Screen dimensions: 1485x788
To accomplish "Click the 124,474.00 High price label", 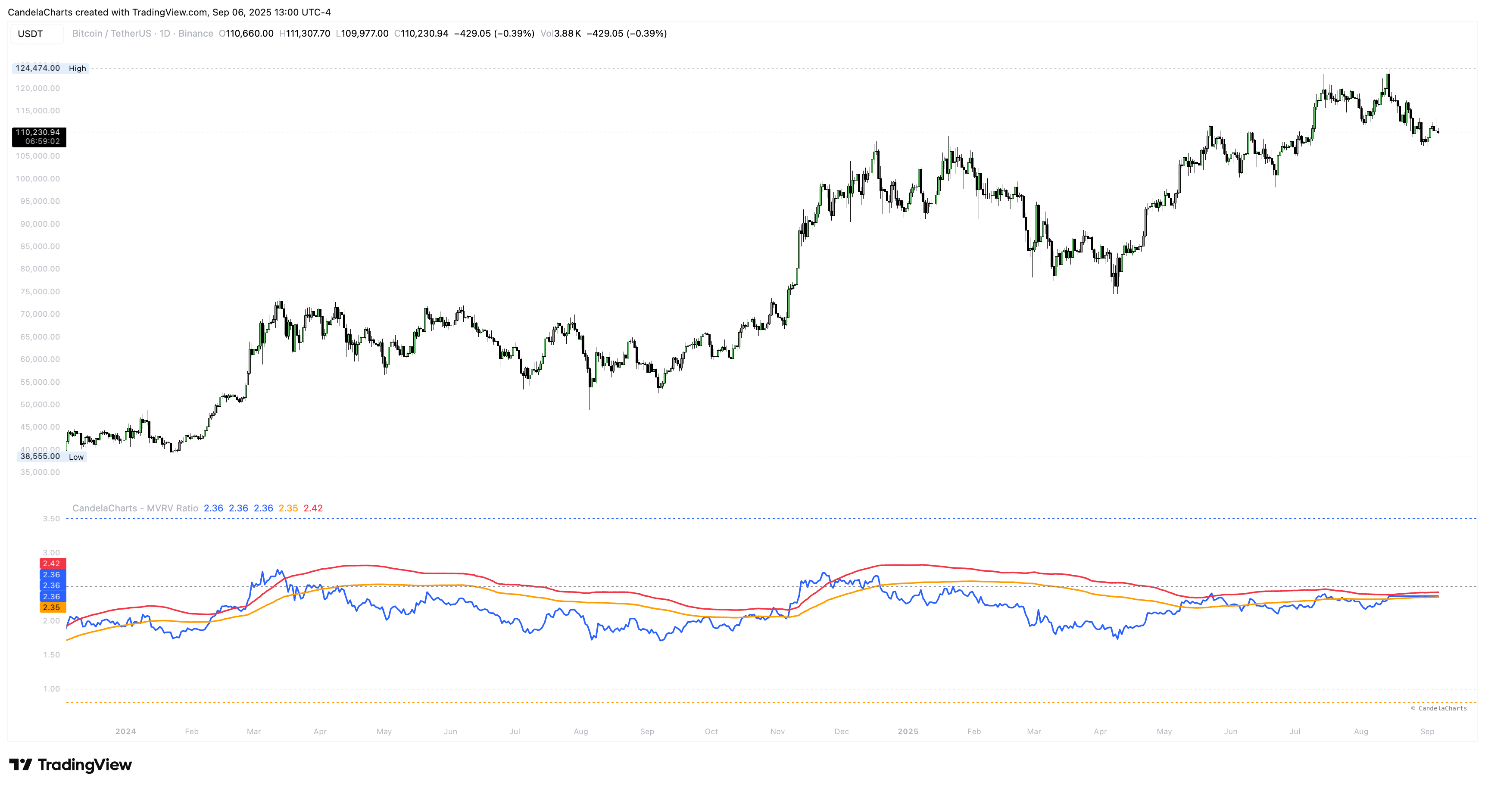I will tap(38, 68).
